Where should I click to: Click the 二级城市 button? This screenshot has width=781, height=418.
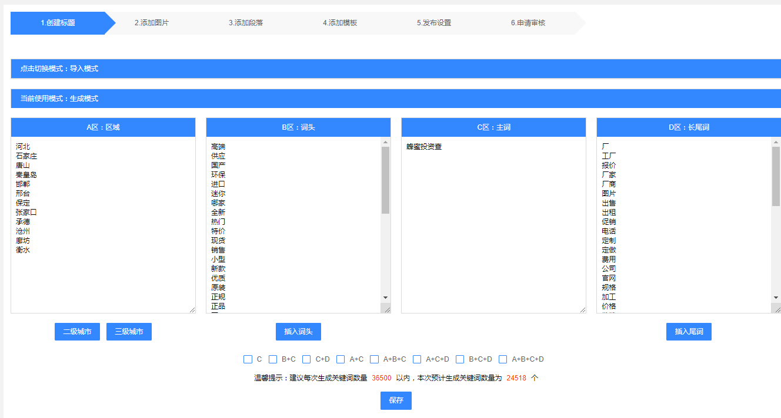tap(77, 332)
